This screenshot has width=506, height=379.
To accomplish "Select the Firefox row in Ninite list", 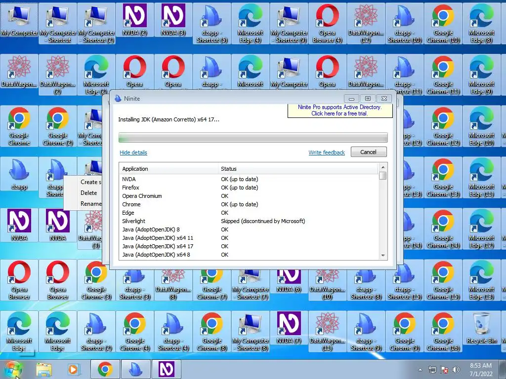I will click(249, 188).
